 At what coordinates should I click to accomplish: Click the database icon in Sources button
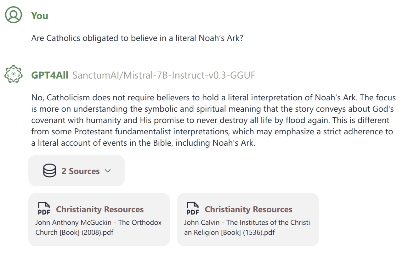(49, 171)
